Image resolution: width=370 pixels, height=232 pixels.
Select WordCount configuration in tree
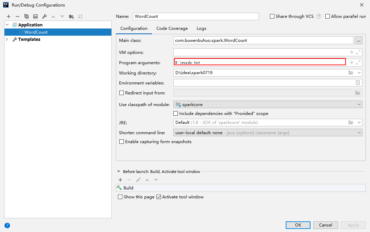coord(58,32)
